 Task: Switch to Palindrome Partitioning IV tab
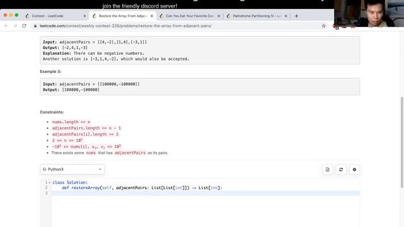[x=257, y=16]
